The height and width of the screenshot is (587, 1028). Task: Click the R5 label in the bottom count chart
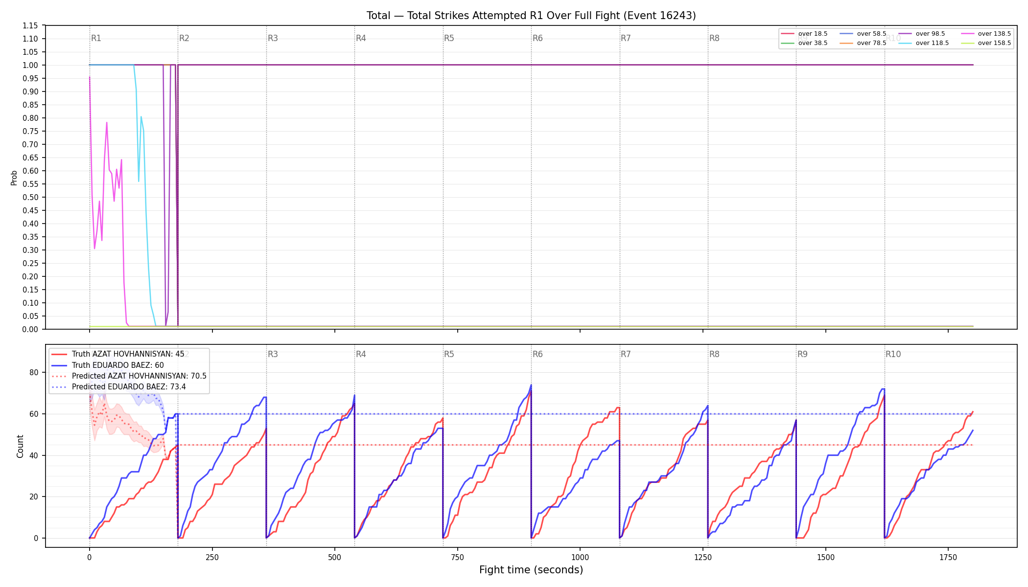[449, 354]
